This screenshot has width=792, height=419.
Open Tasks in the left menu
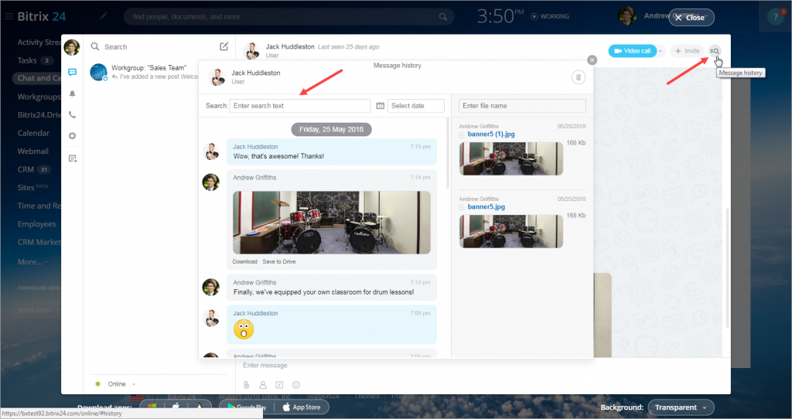tap(27, 60)
